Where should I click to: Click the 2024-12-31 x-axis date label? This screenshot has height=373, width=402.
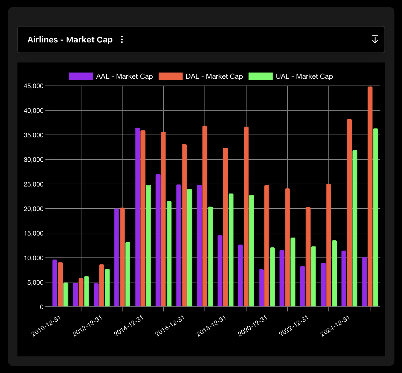coord(335,326)
